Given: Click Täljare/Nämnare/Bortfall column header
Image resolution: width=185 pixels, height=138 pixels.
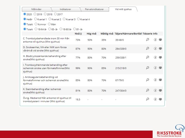Looking at the screenshot, I should [128, 34].
